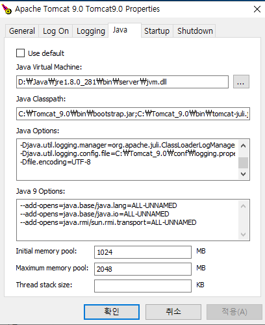Select the Logging tab
The width and height of the screenshot is (265, 325).
click(91, 31)
